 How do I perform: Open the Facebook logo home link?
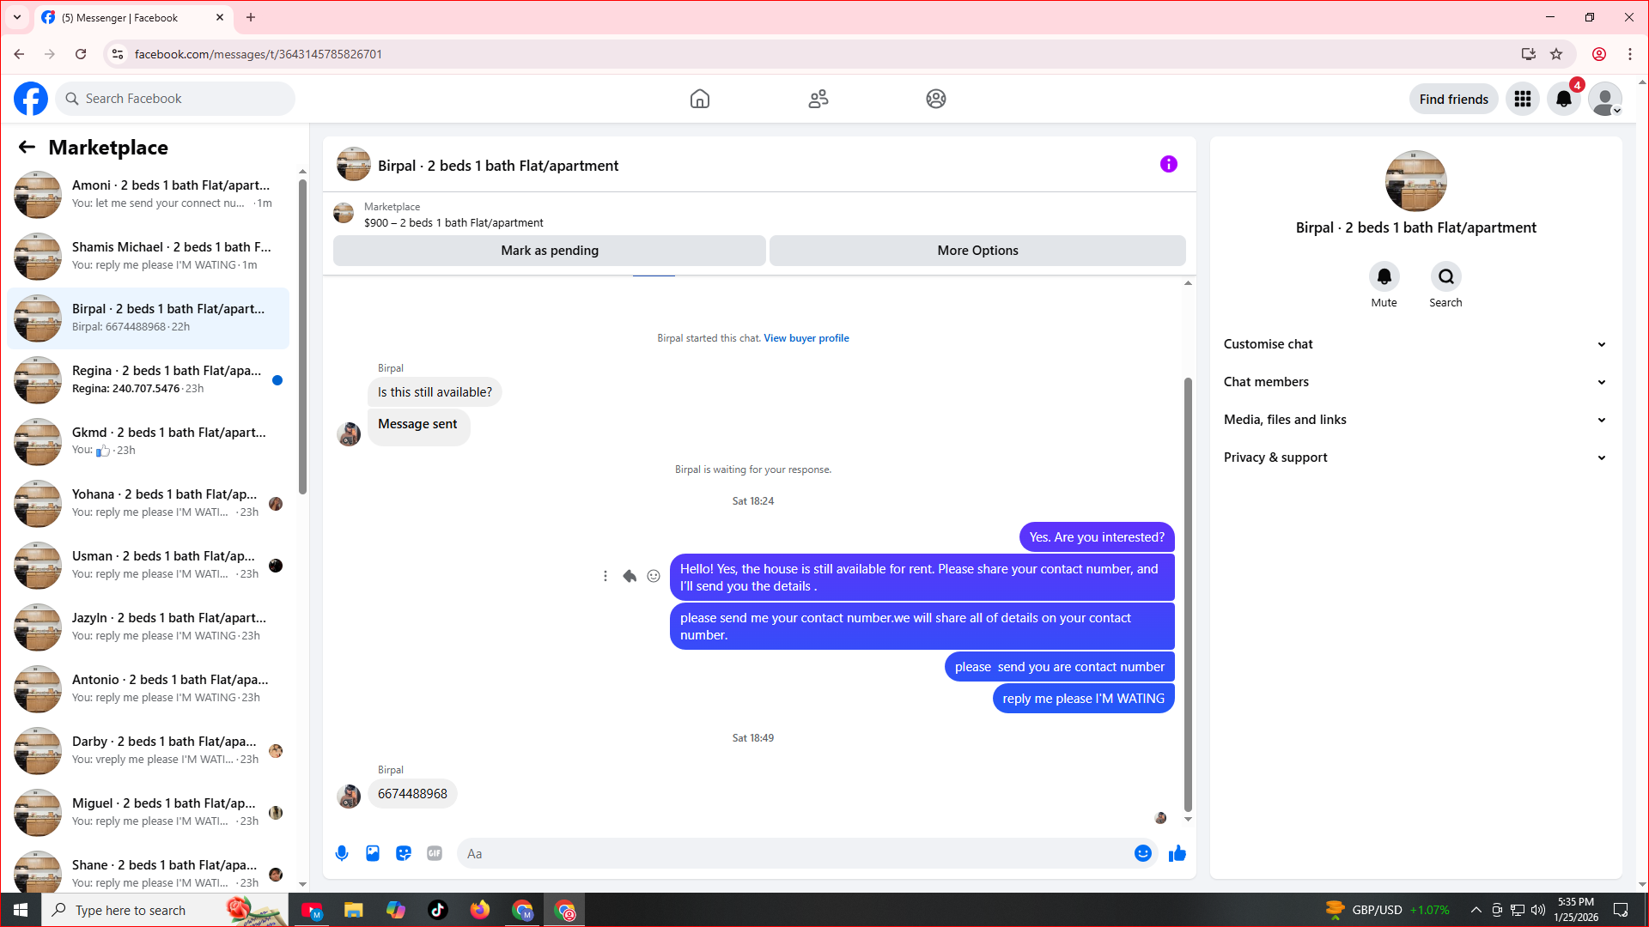(31, 99)
